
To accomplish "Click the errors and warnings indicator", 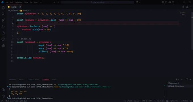I will 23,101.
